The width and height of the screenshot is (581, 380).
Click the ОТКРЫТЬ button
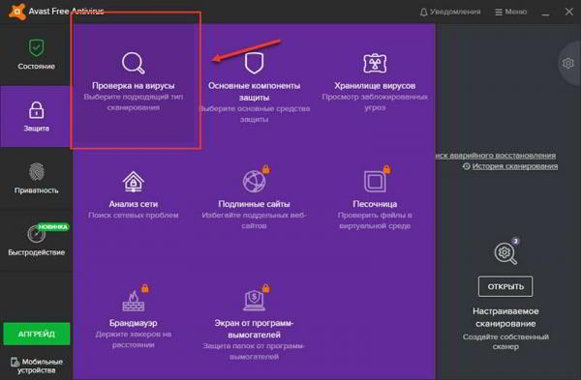[x=505, y=286]
